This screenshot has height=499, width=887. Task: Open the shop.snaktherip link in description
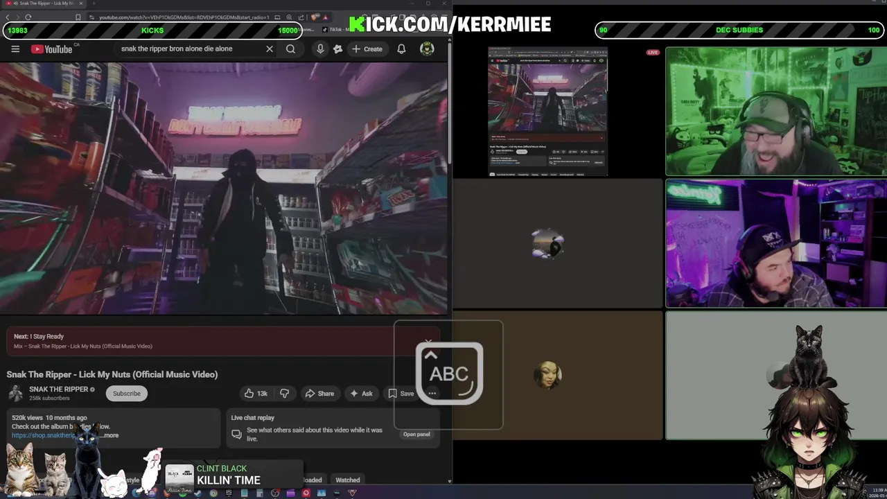(x=43, y=435)
